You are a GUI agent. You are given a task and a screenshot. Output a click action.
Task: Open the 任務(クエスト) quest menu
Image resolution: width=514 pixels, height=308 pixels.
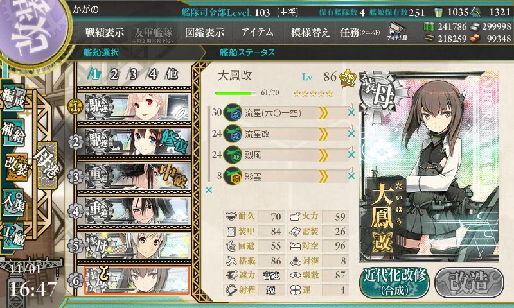click(x=360, y=32)
